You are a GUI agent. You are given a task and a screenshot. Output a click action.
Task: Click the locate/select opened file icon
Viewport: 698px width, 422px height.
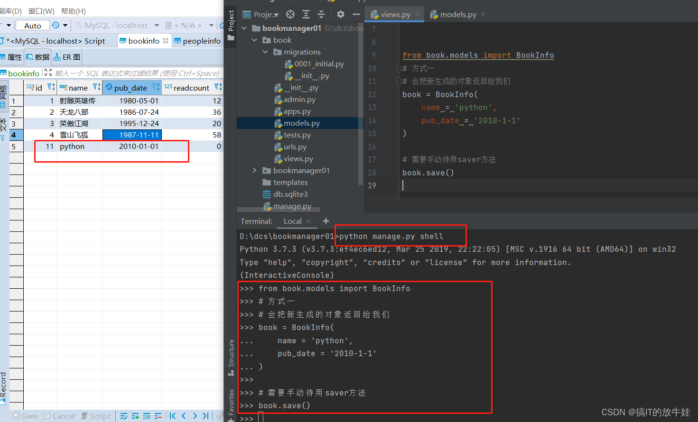point(290,14)
